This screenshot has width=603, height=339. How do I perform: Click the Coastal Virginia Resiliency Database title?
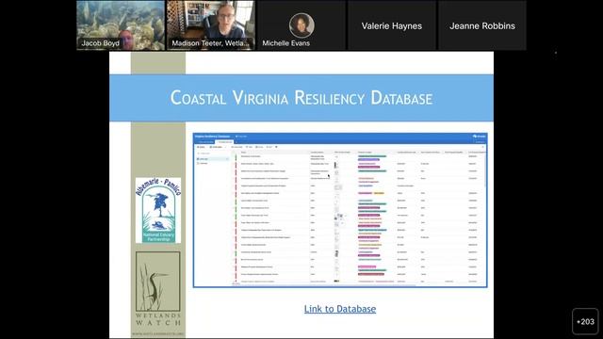pyautogui.click(x=301, y=98)
